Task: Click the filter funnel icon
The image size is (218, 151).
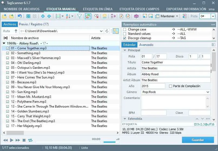Action: pos(80,16)
